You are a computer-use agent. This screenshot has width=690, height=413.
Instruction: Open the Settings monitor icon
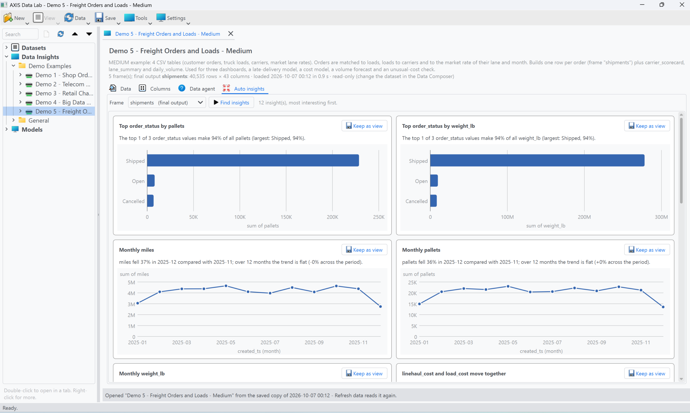(161, 17)
